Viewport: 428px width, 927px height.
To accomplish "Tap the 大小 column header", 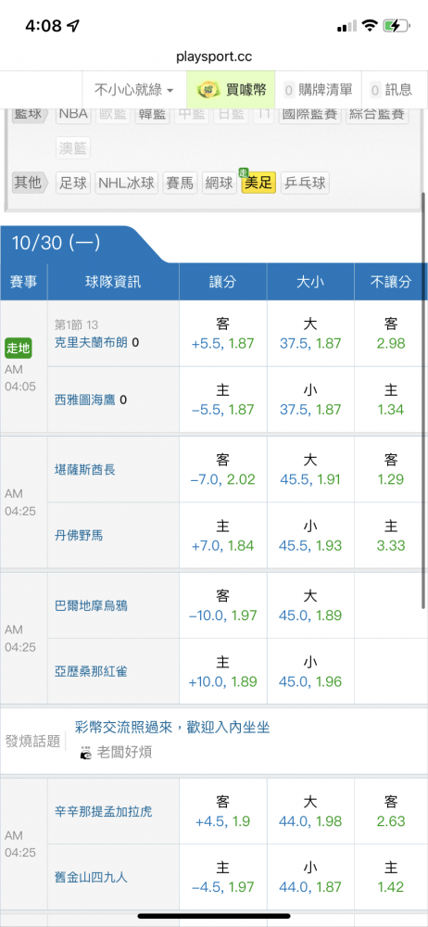I will tap(310, 282).
